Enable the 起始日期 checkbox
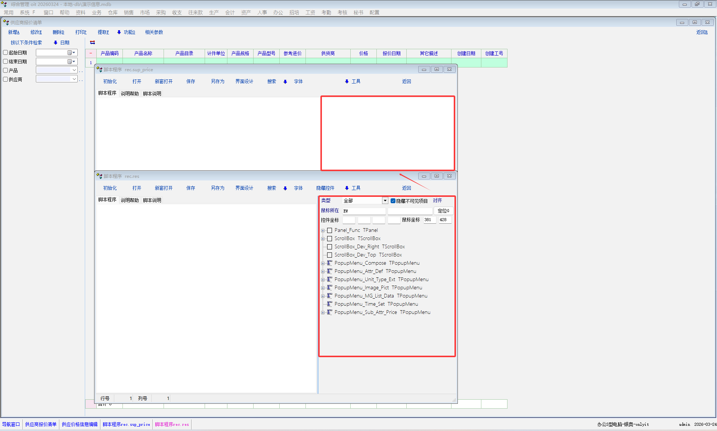Viewport: 717px width, 431px height. (6, 53)
